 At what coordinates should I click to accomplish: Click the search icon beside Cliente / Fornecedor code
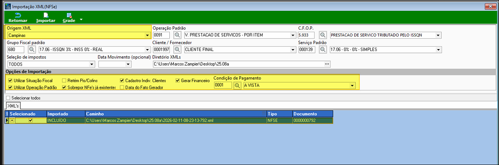pyautogui.click(x=177, y=50)
